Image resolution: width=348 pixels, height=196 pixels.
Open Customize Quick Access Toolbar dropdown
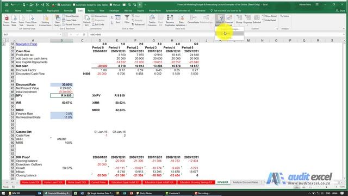pos(145,5)
